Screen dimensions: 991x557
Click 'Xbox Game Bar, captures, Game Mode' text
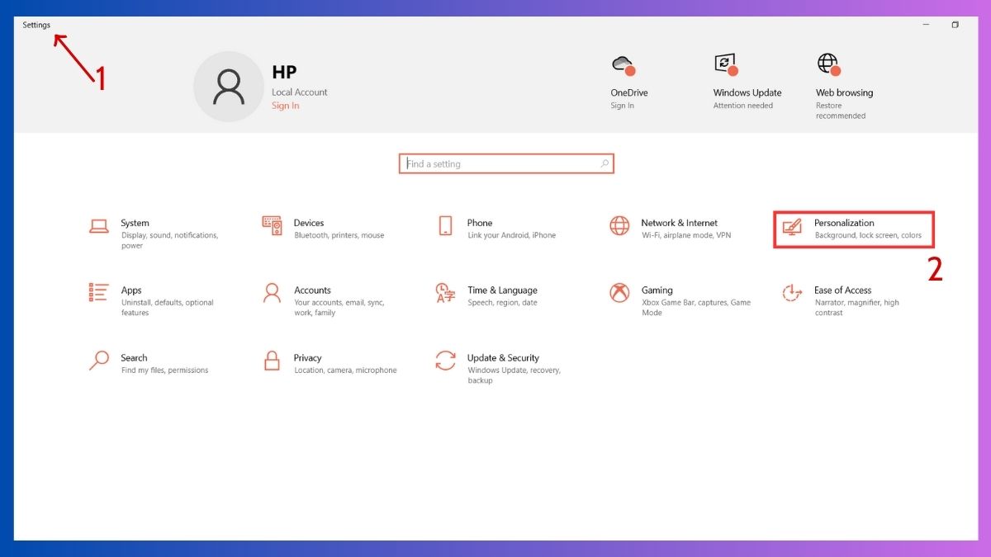click(x=696, y=308)
